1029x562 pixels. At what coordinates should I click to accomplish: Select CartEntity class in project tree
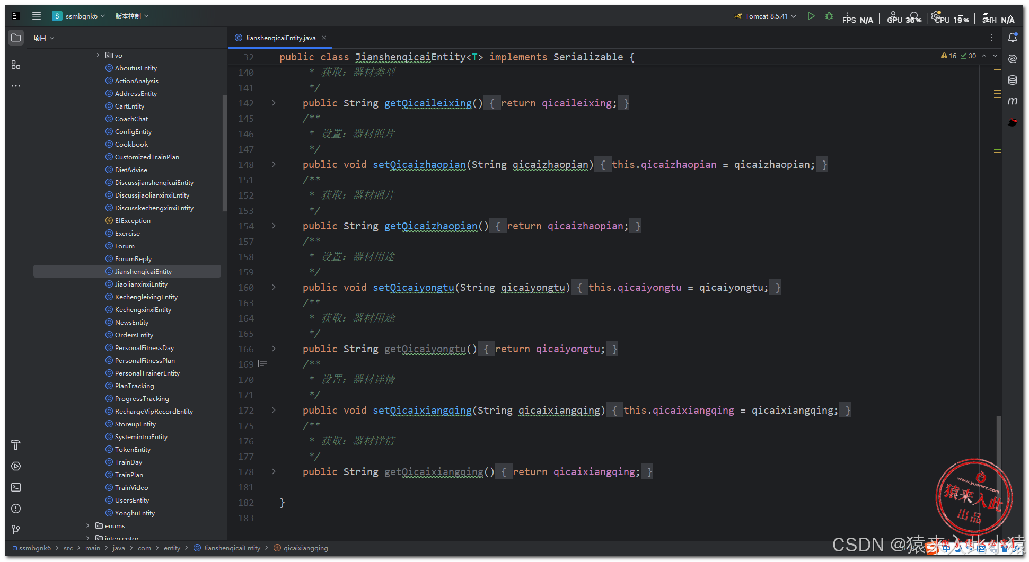[129, 106]
